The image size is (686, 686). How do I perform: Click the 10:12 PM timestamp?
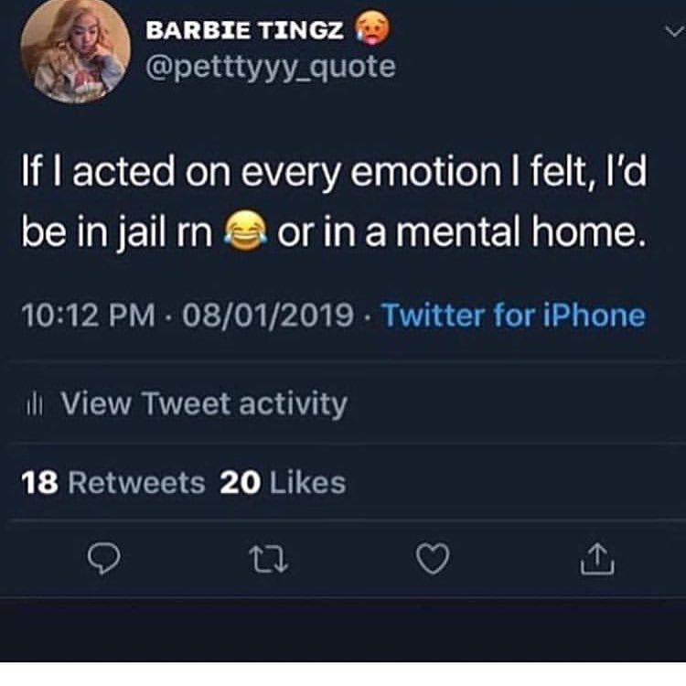tap(89, 315)
